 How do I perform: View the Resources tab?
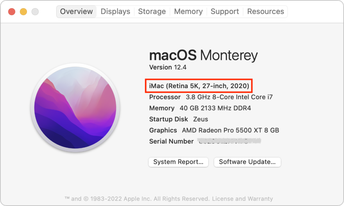point(265,11)
